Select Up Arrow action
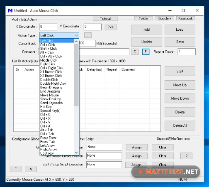Image resolution: width=209 pixels, height=187 pixels. 57,153
